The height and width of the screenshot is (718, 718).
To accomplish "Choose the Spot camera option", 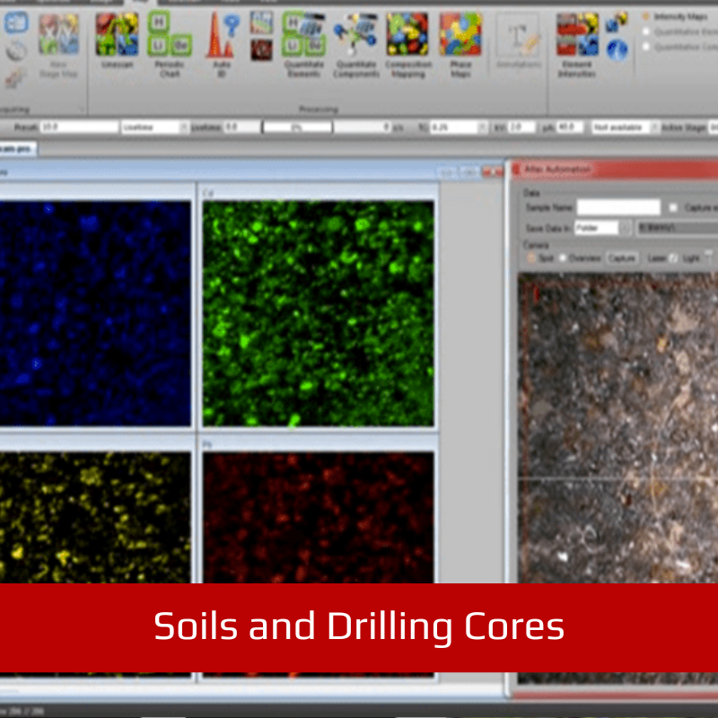I will pos(530,258).
